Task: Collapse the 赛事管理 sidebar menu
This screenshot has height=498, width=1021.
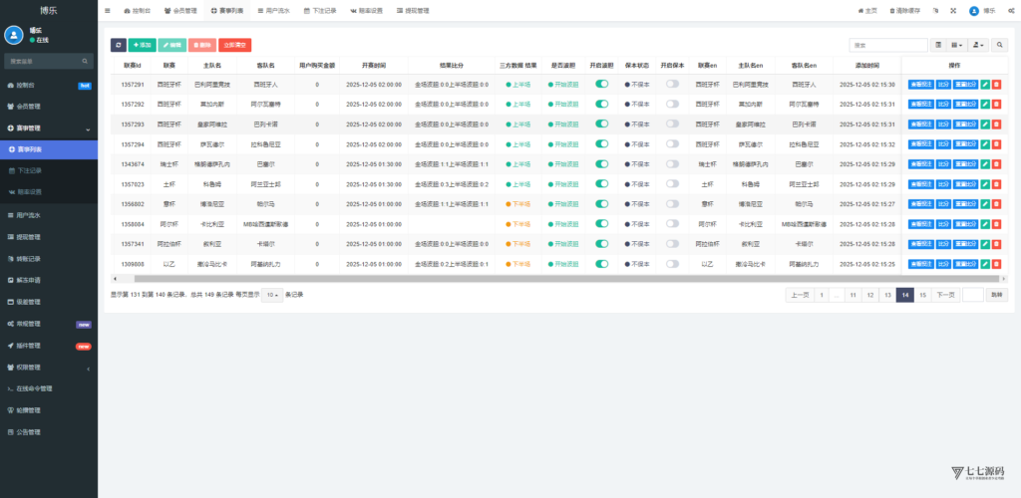Action: [x=49, y=128]
